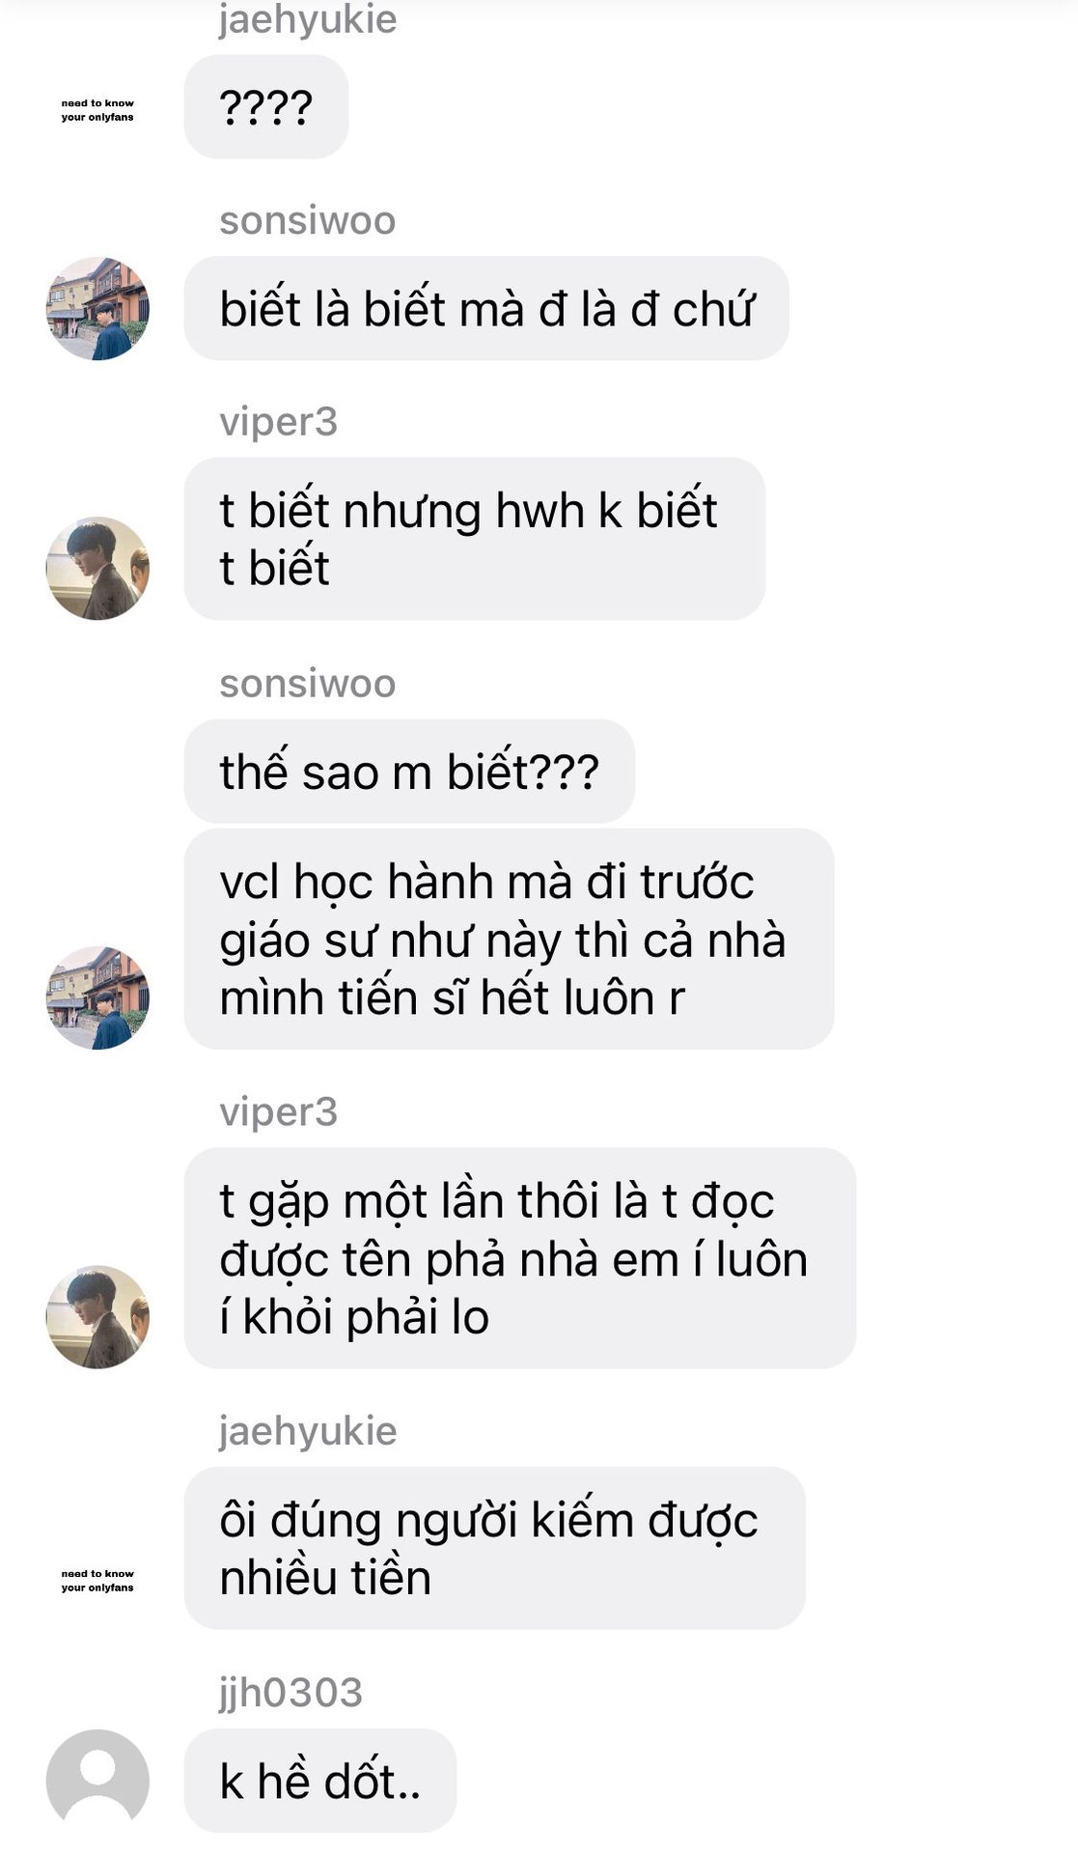Select the 'ôi đúng người kiếm được' bubble
This screenshot has width=1078, height=1854.
pos(494,1549)
